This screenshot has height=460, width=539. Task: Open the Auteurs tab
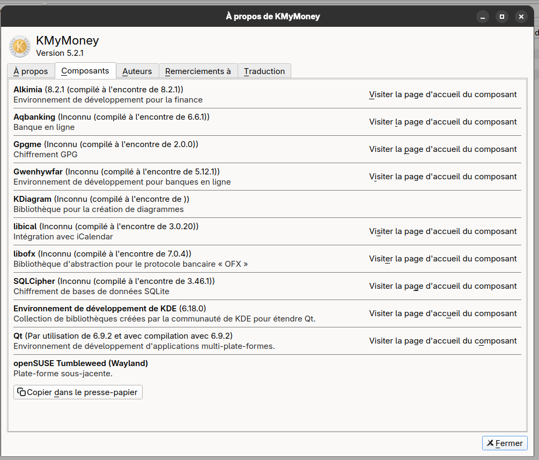point(137,71)
